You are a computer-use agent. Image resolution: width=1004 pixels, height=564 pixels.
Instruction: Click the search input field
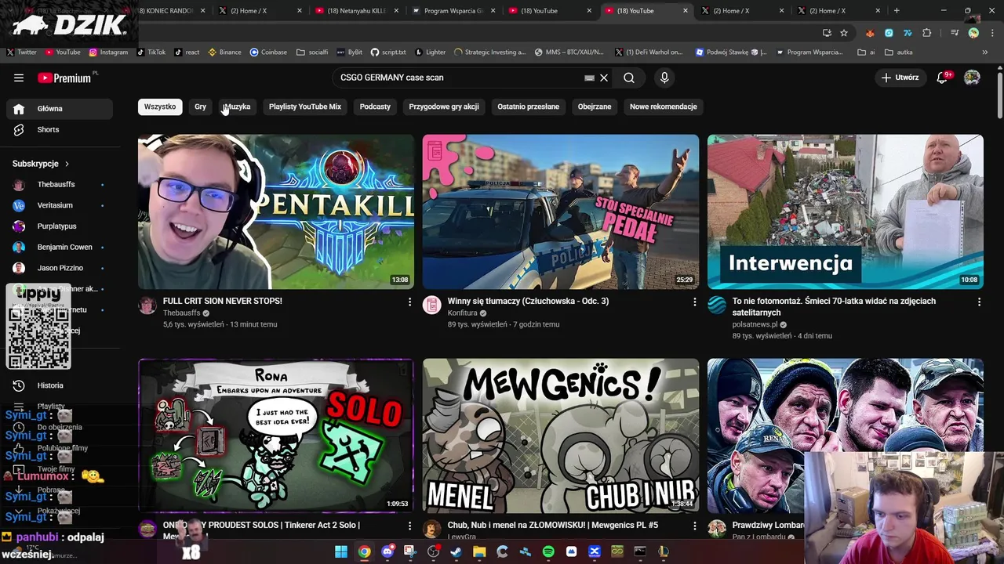[460, 78]
